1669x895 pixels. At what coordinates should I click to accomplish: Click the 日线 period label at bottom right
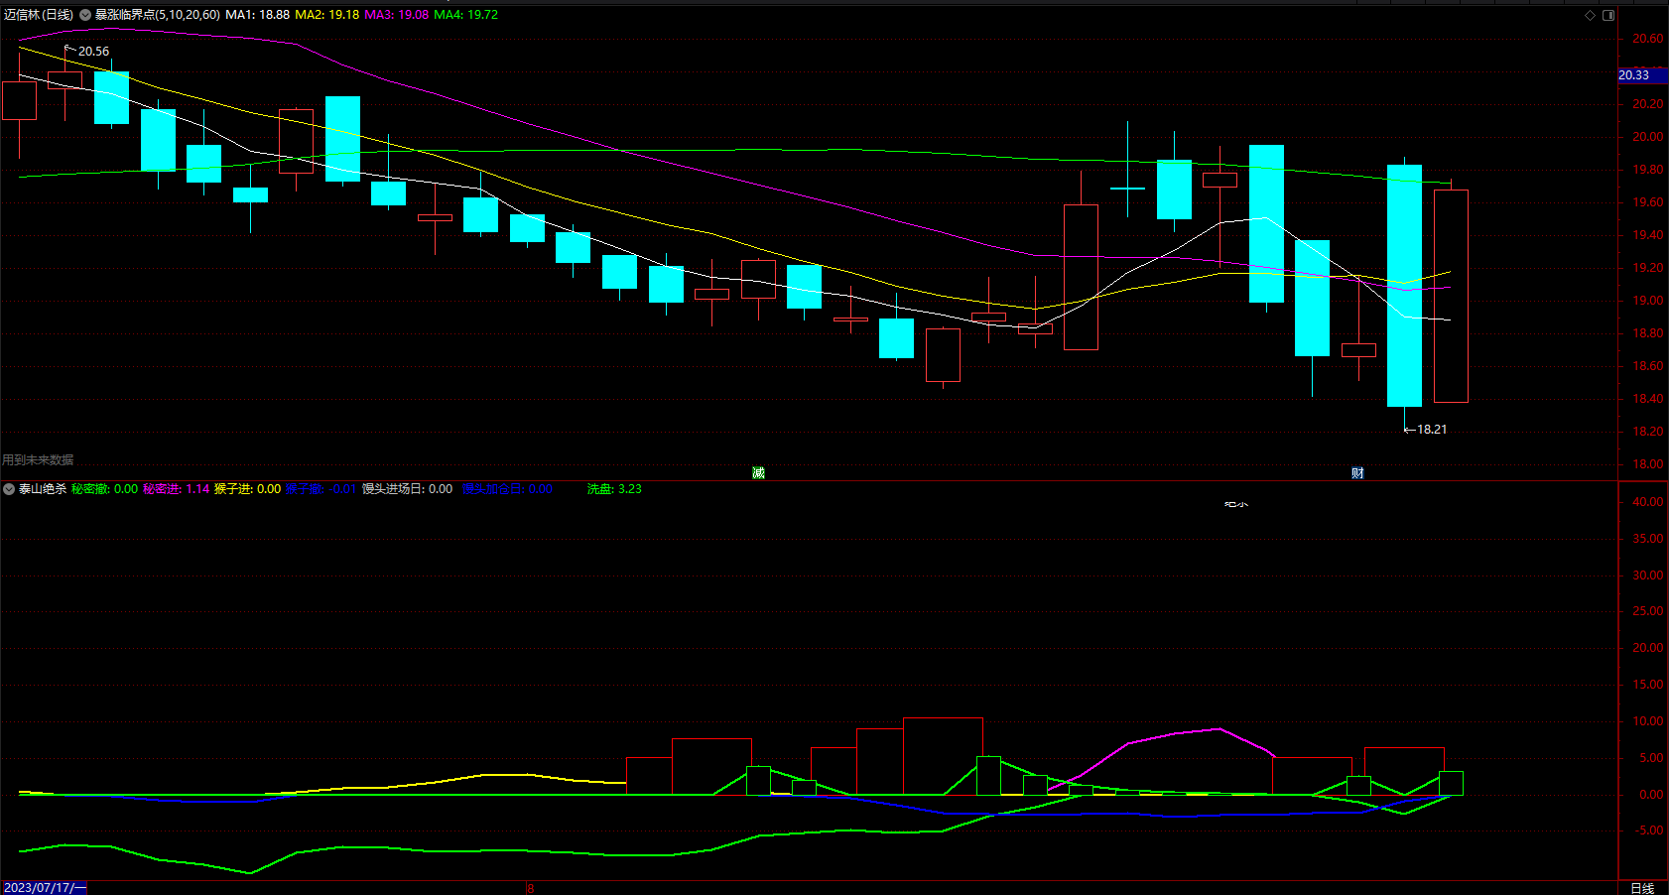(1642, 888)
